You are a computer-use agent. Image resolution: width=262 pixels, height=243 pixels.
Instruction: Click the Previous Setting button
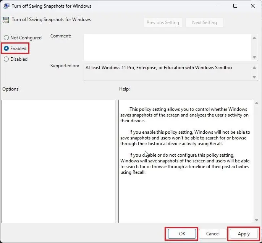pyautogui.click(x=163, y=23)
